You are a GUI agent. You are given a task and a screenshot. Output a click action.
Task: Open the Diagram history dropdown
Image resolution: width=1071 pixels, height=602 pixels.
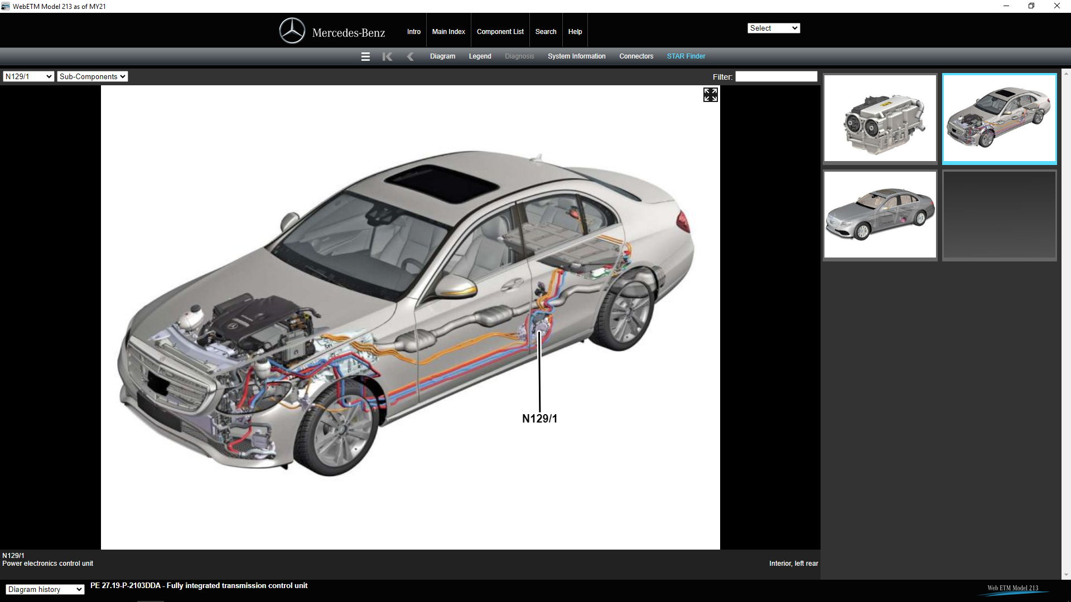[x=45, y=589]
